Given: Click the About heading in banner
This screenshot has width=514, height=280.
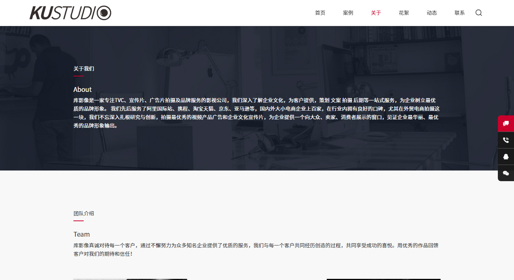Looking at the screenshot, I should coord(83,90).
